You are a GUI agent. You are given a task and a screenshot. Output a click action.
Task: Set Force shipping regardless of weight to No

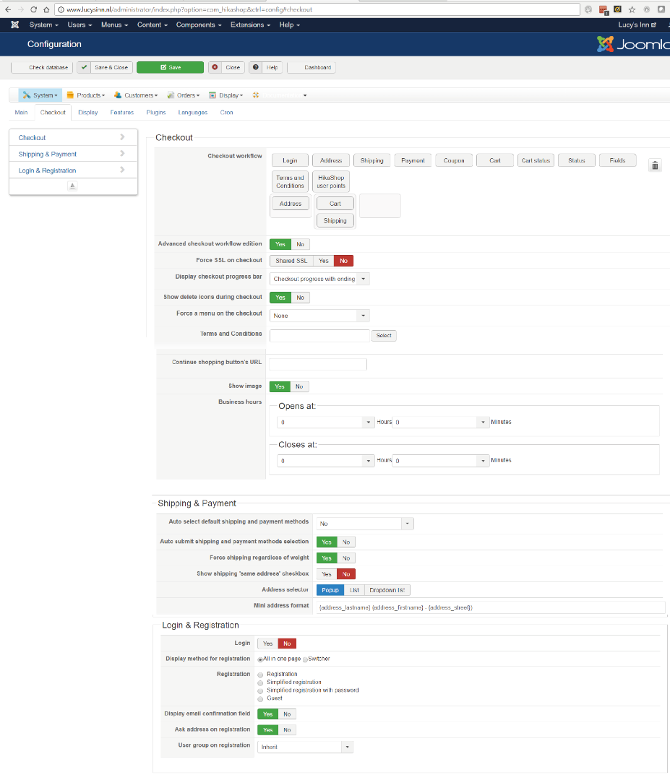346,558
